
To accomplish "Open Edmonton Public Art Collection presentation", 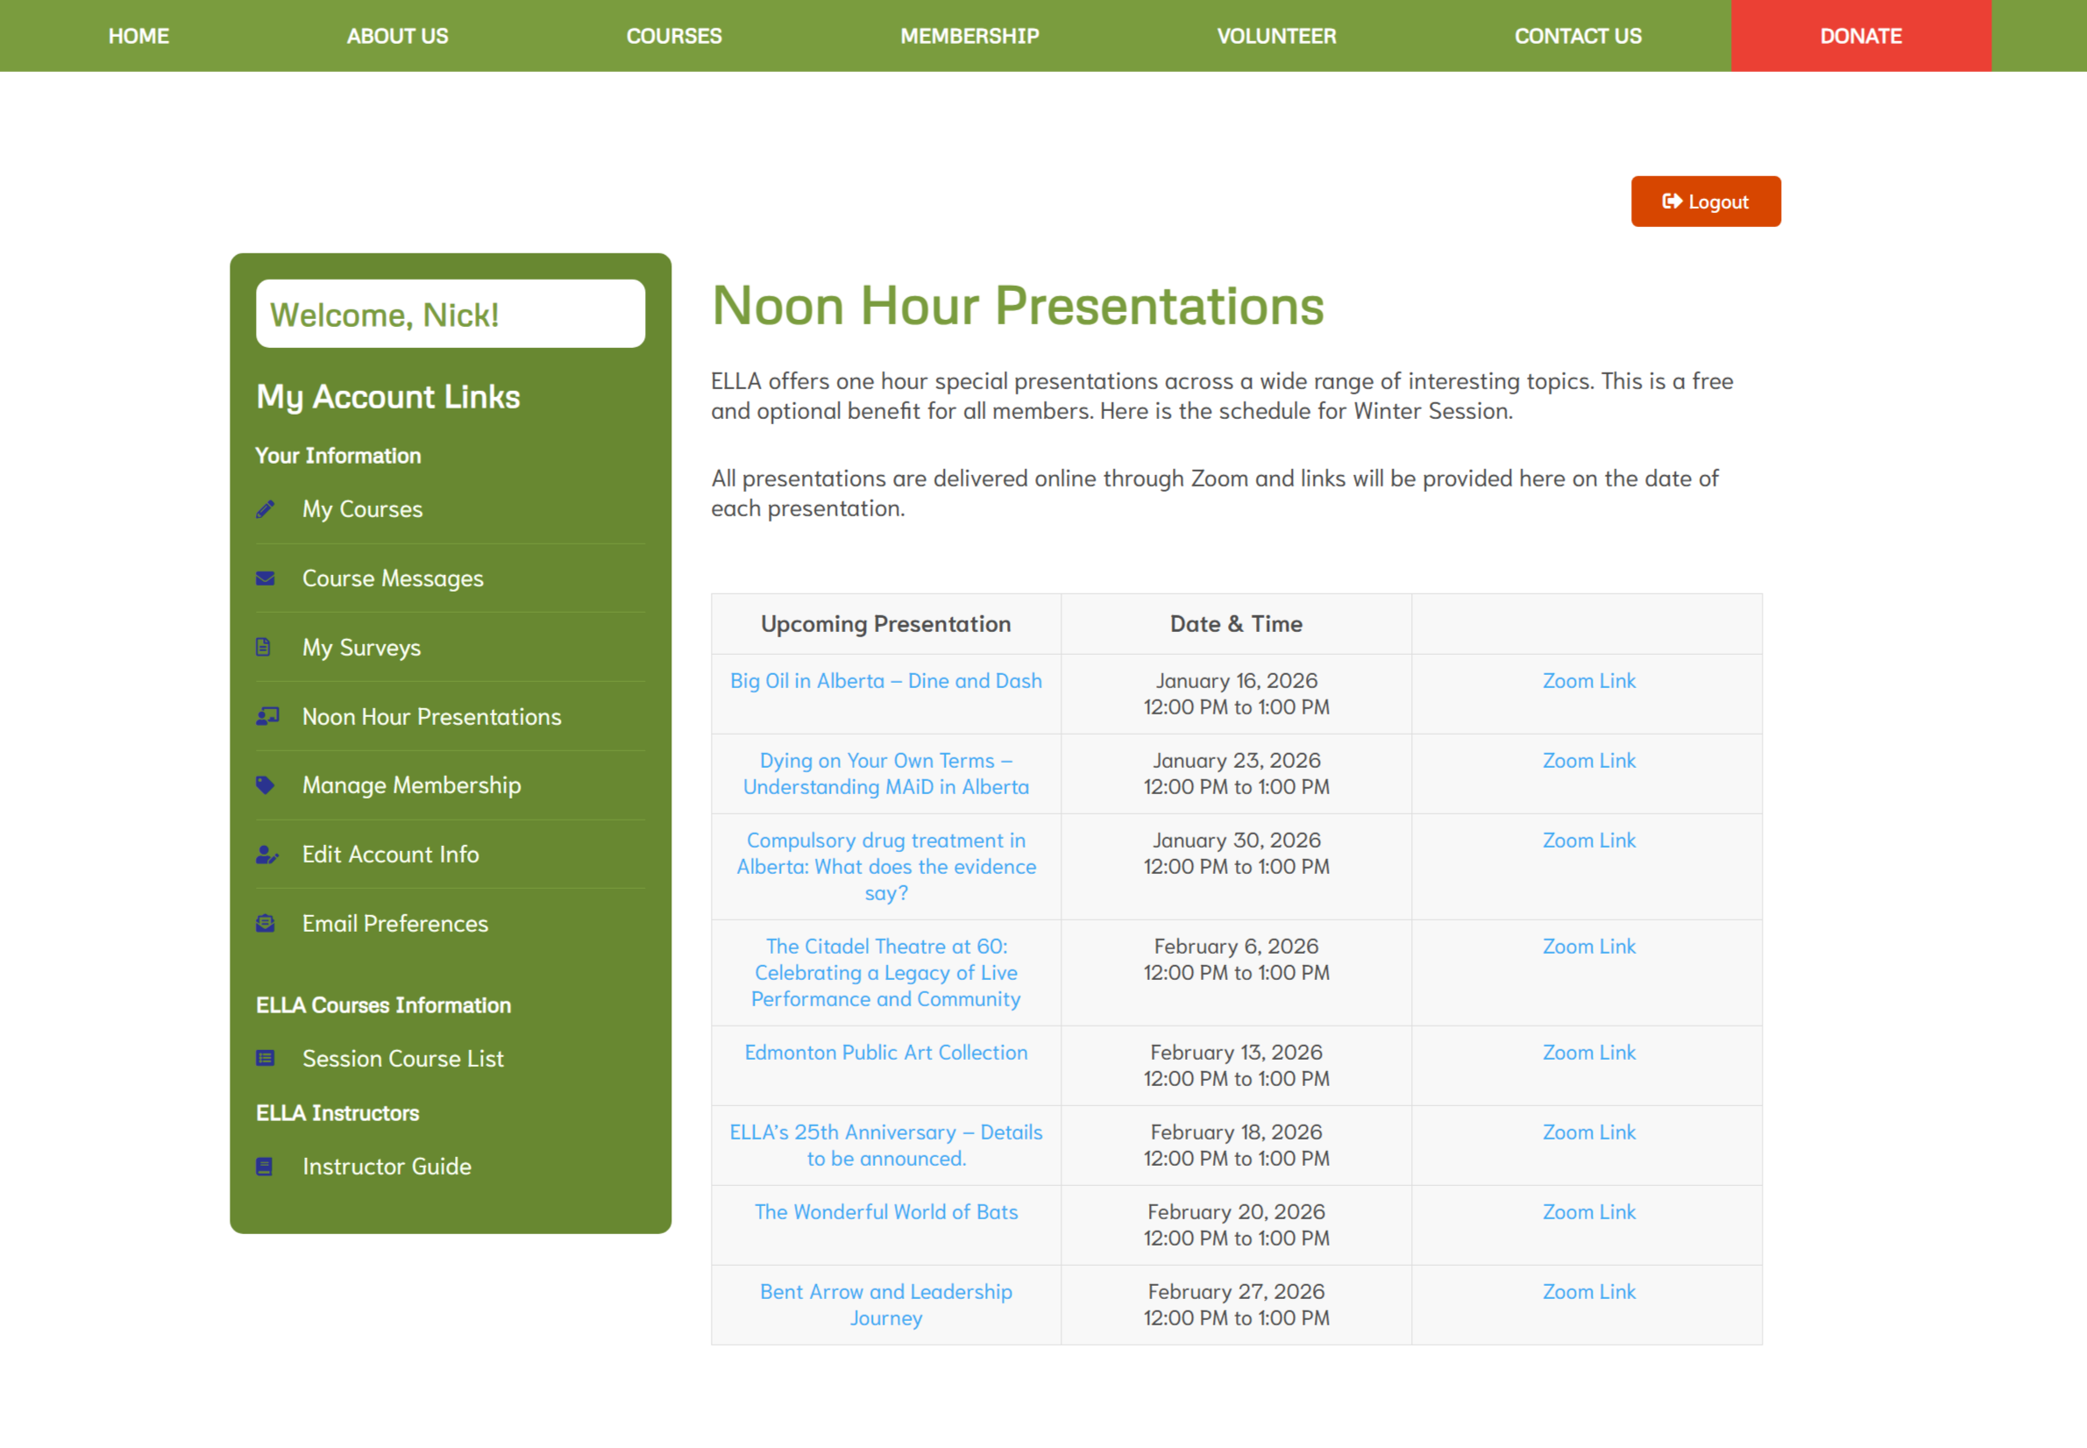I will [x=885, y=1053].
